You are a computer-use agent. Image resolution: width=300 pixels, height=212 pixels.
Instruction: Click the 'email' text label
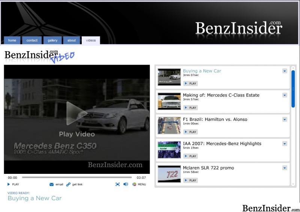tap(59, 184)
